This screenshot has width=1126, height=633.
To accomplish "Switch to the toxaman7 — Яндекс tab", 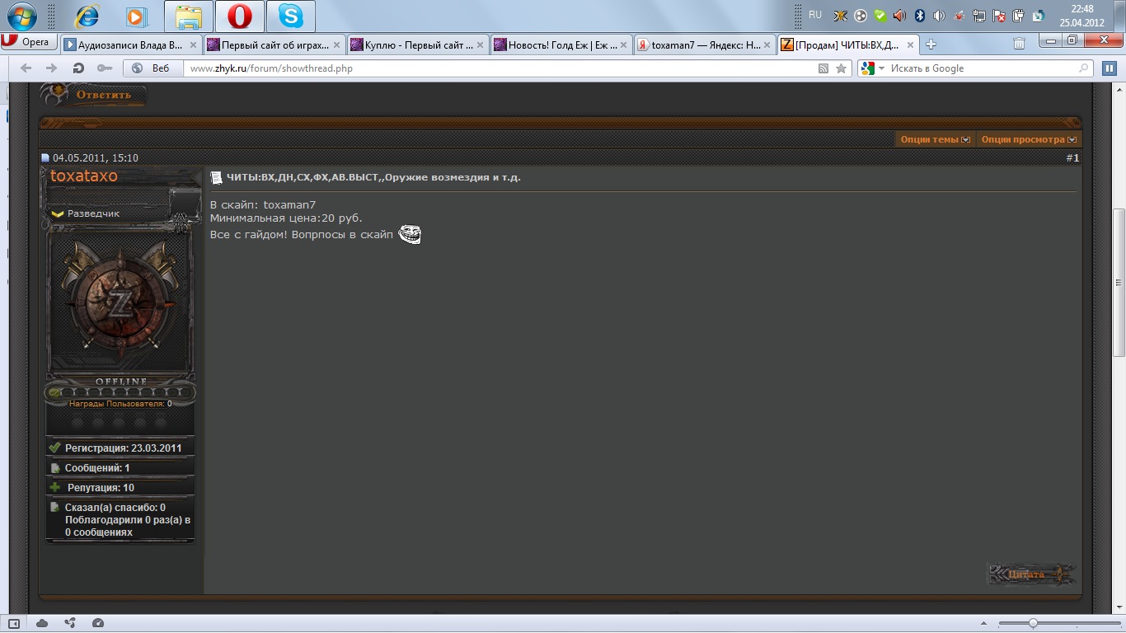I will pyautogui.click(x=705, y=45).
